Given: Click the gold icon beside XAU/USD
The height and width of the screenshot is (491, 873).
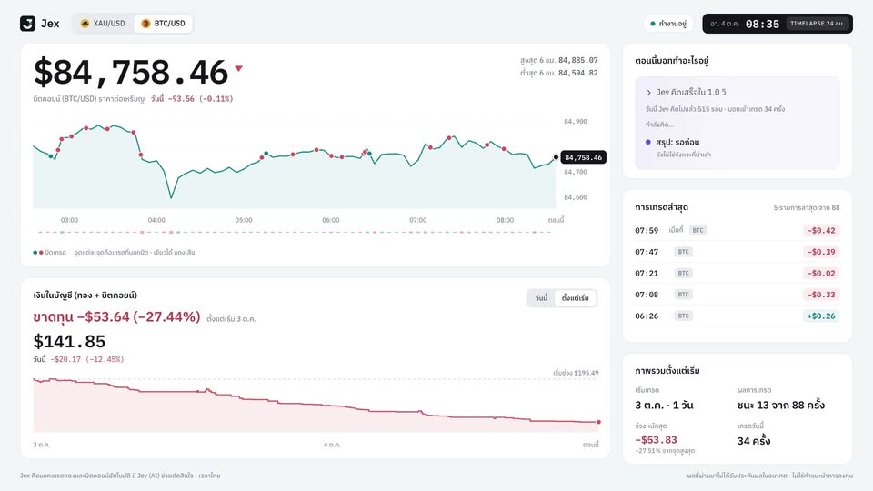Looking at the screenshot, I should click(85, 24).
